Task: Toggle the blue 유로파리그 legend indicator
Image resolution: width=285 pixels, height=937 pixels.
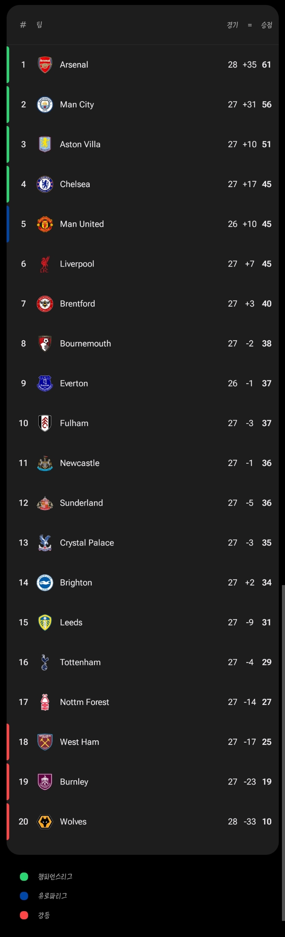Action: [24, 896]
